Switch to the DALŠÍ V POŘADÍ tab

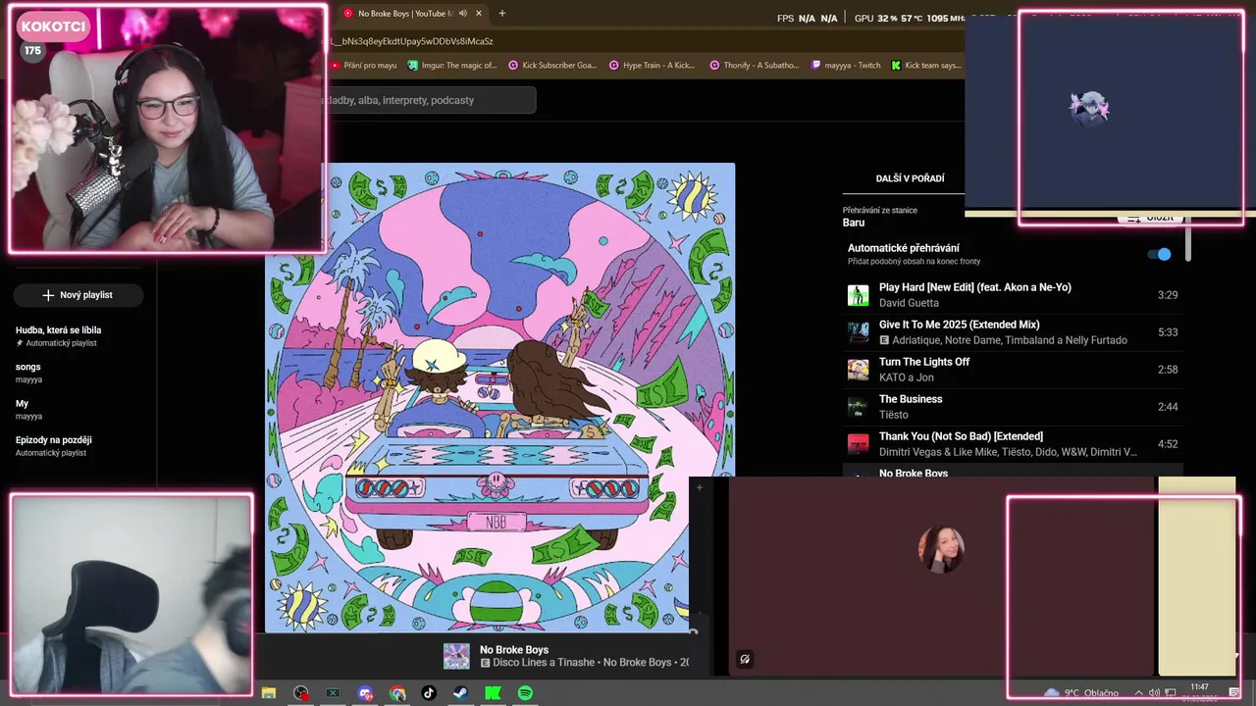point(910,178)
